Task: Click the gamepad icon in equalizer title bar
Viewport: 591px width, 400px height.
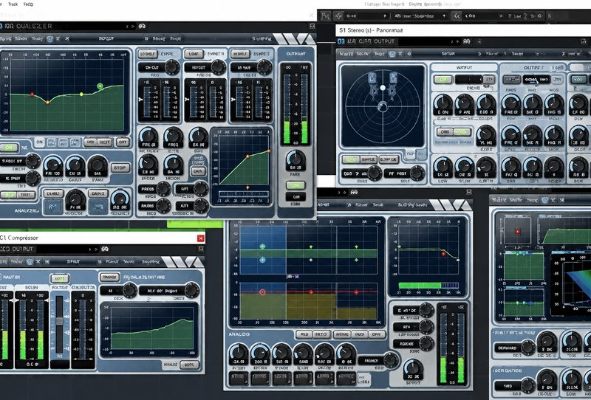Action: click(x=142, y=27)
